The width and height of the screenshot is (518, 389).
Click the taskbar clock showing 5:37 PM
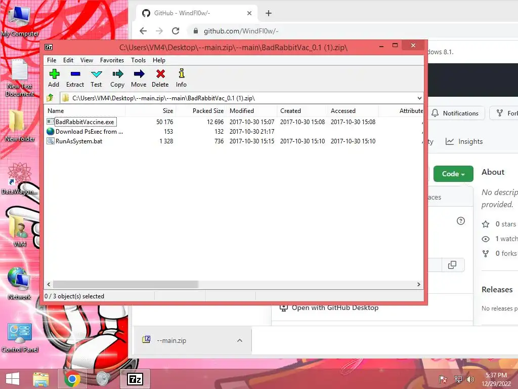(x=496, y=379)
